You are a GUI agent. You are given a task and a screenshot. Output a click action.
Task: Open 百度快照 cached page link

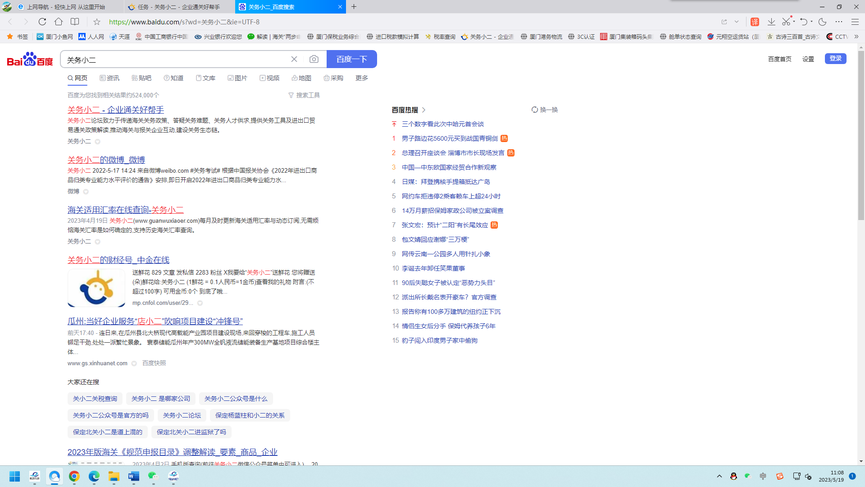154,363
